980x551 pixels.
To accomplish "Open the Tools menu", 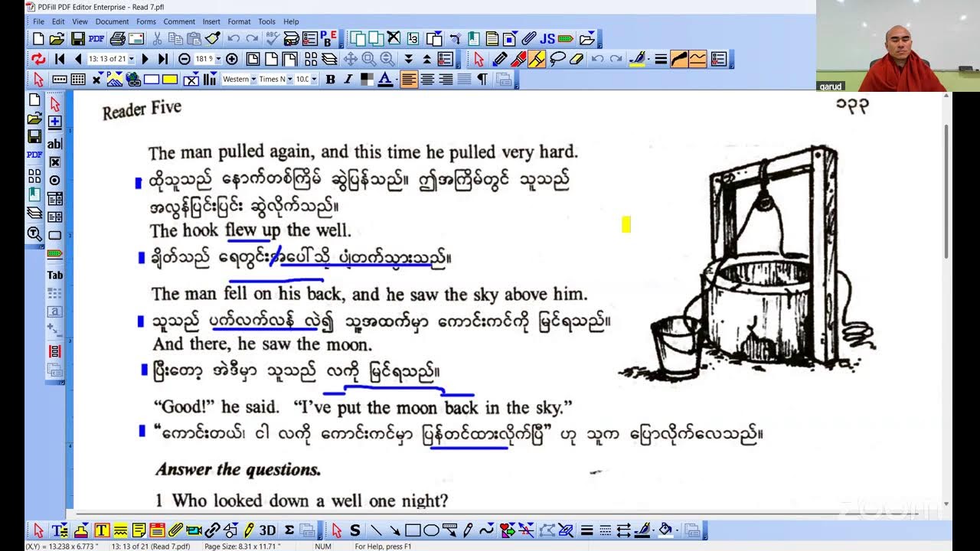I will coord(266,21).
